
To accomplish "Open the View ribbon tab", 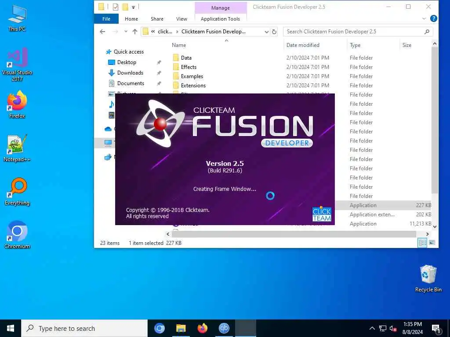I will tap(181, 19).
